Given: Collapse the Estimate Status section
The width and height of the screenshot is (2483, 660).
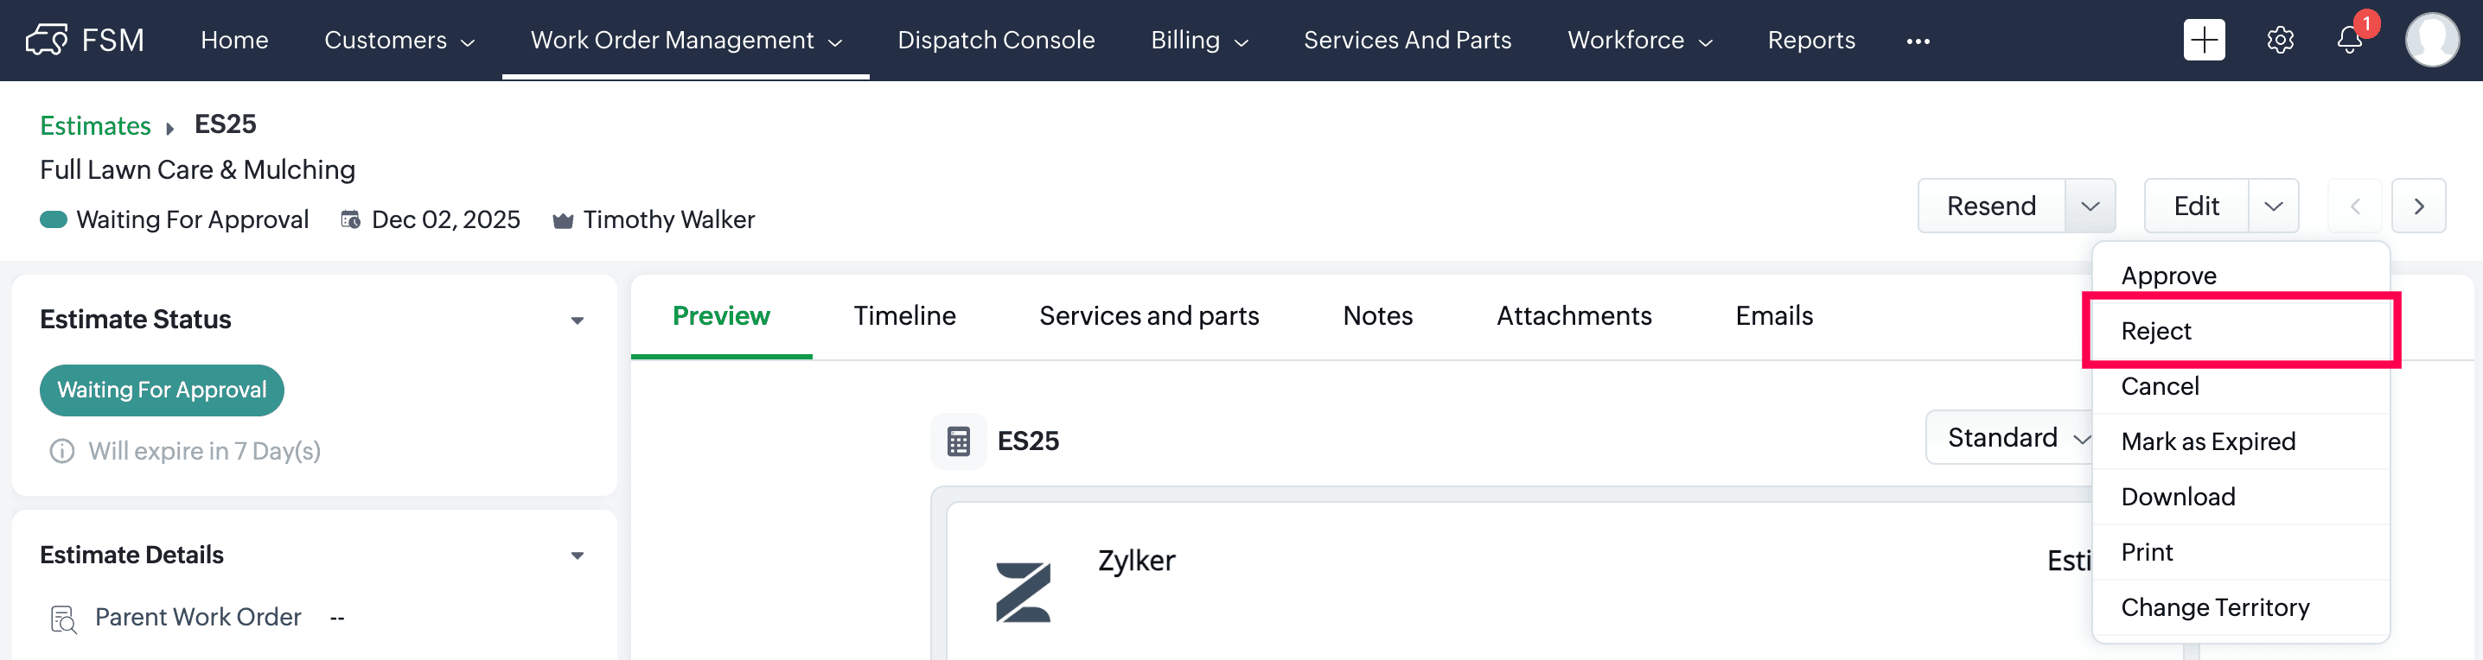Looking at the screenshot, I should click(578, 320).
